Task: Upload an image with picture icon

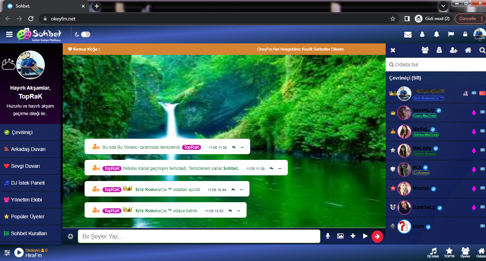Action: click(x=340, y=236)
